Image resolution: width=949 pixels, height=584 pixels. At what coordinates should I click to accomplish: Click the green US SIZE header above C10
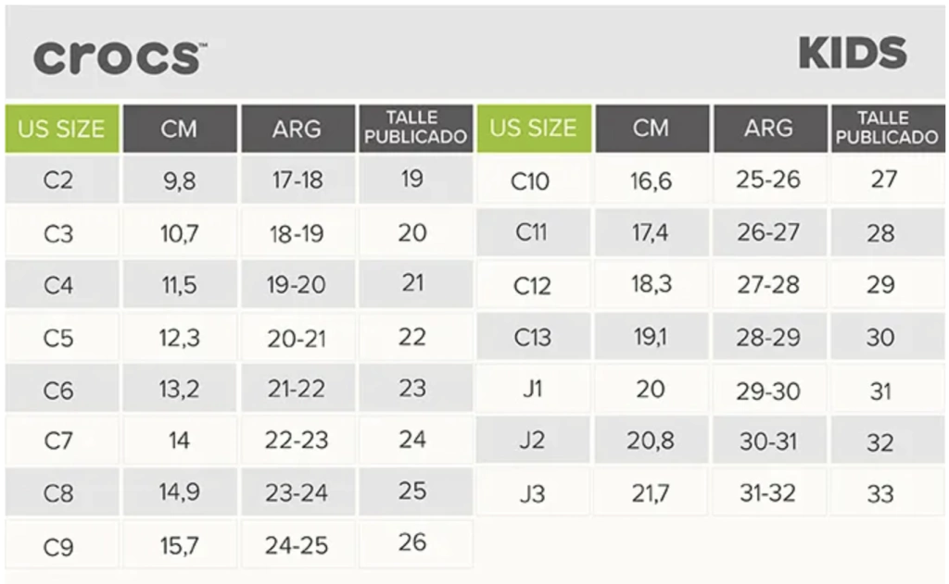click(533, 129)
